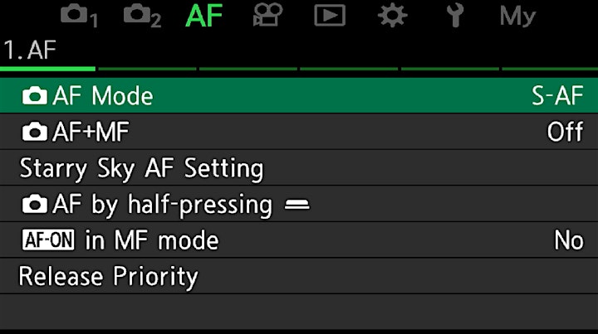The width and height of the screenshot is (598, 334).
Task: Click the AF-ON badge icon
Action: pyautogui.click(x=48, y=240)
